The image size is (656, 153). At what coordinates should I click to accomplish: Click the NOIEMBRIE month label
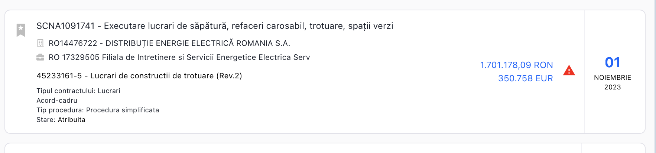(x=613, y=78)
